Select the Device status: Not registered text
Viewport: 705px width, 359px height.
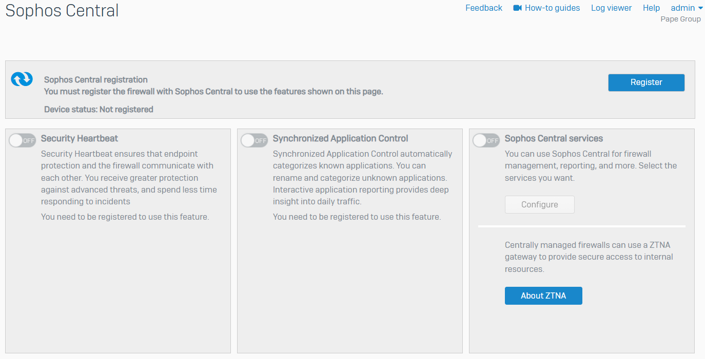pyautogui.click(x=99, y=109)
